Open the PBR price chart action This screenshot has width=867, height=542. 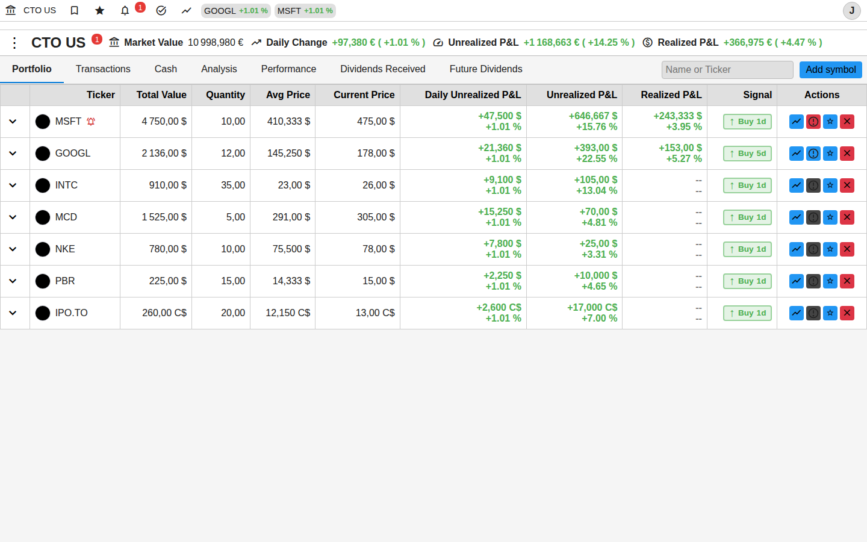pyautogui.click(x=797, y=281)
